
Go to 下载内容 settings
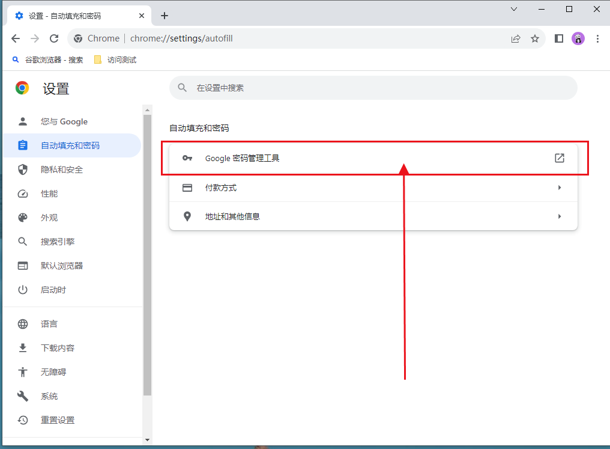pyautogui.click(x=71, y=348)
